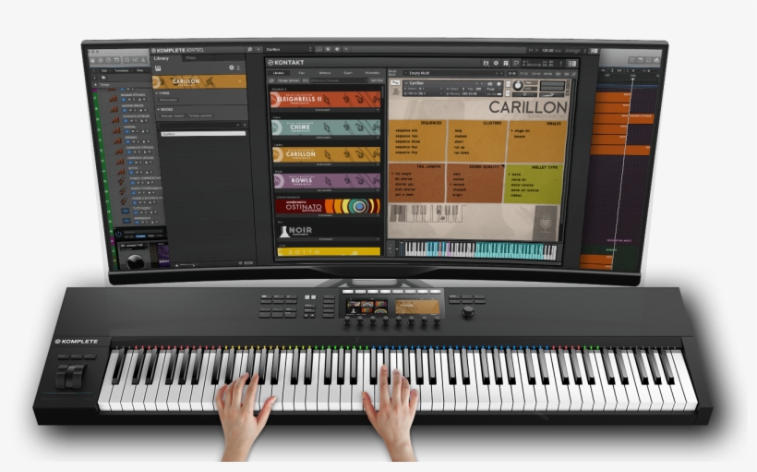
Task: Open the Purge dropdown in Carillon header
Action: [491, 89]
